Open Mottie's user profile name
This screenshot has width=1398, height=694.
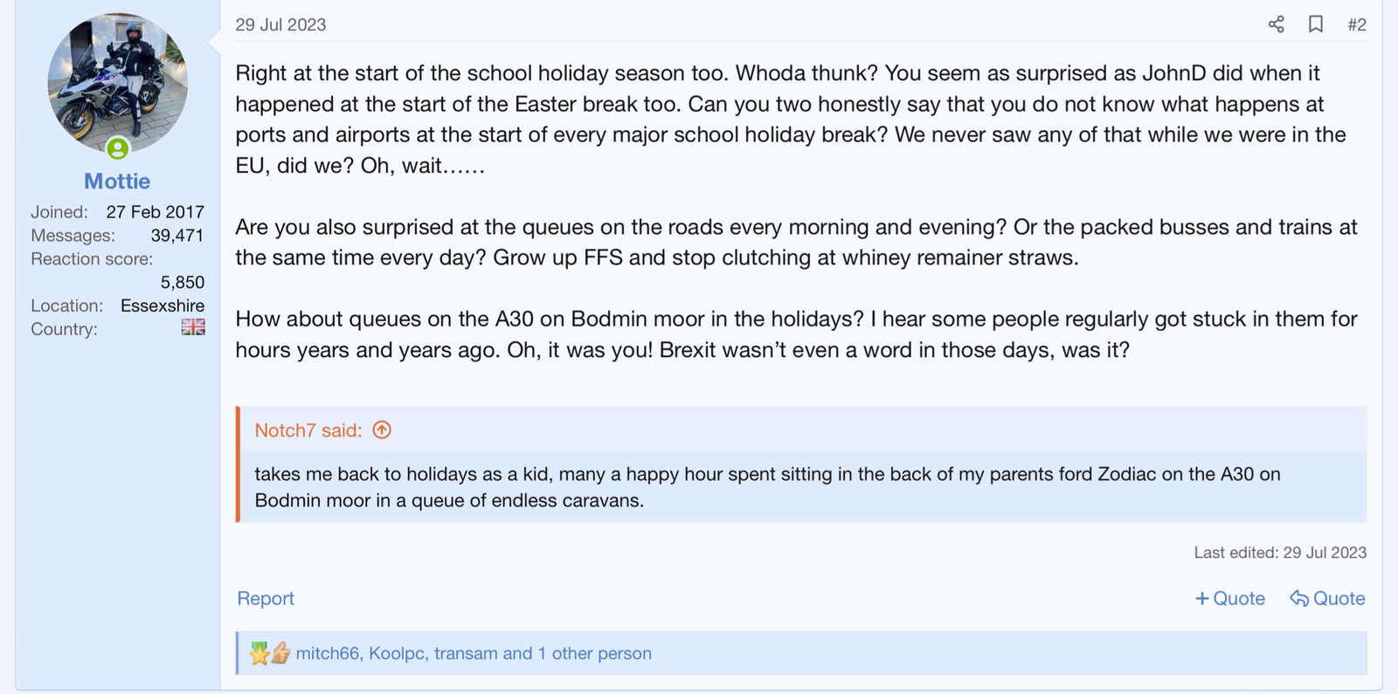[x=117, y=181]
